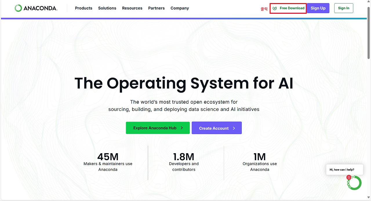Open the Partners menu
This screenshot has width=371, height=201.
click(157, 8)
